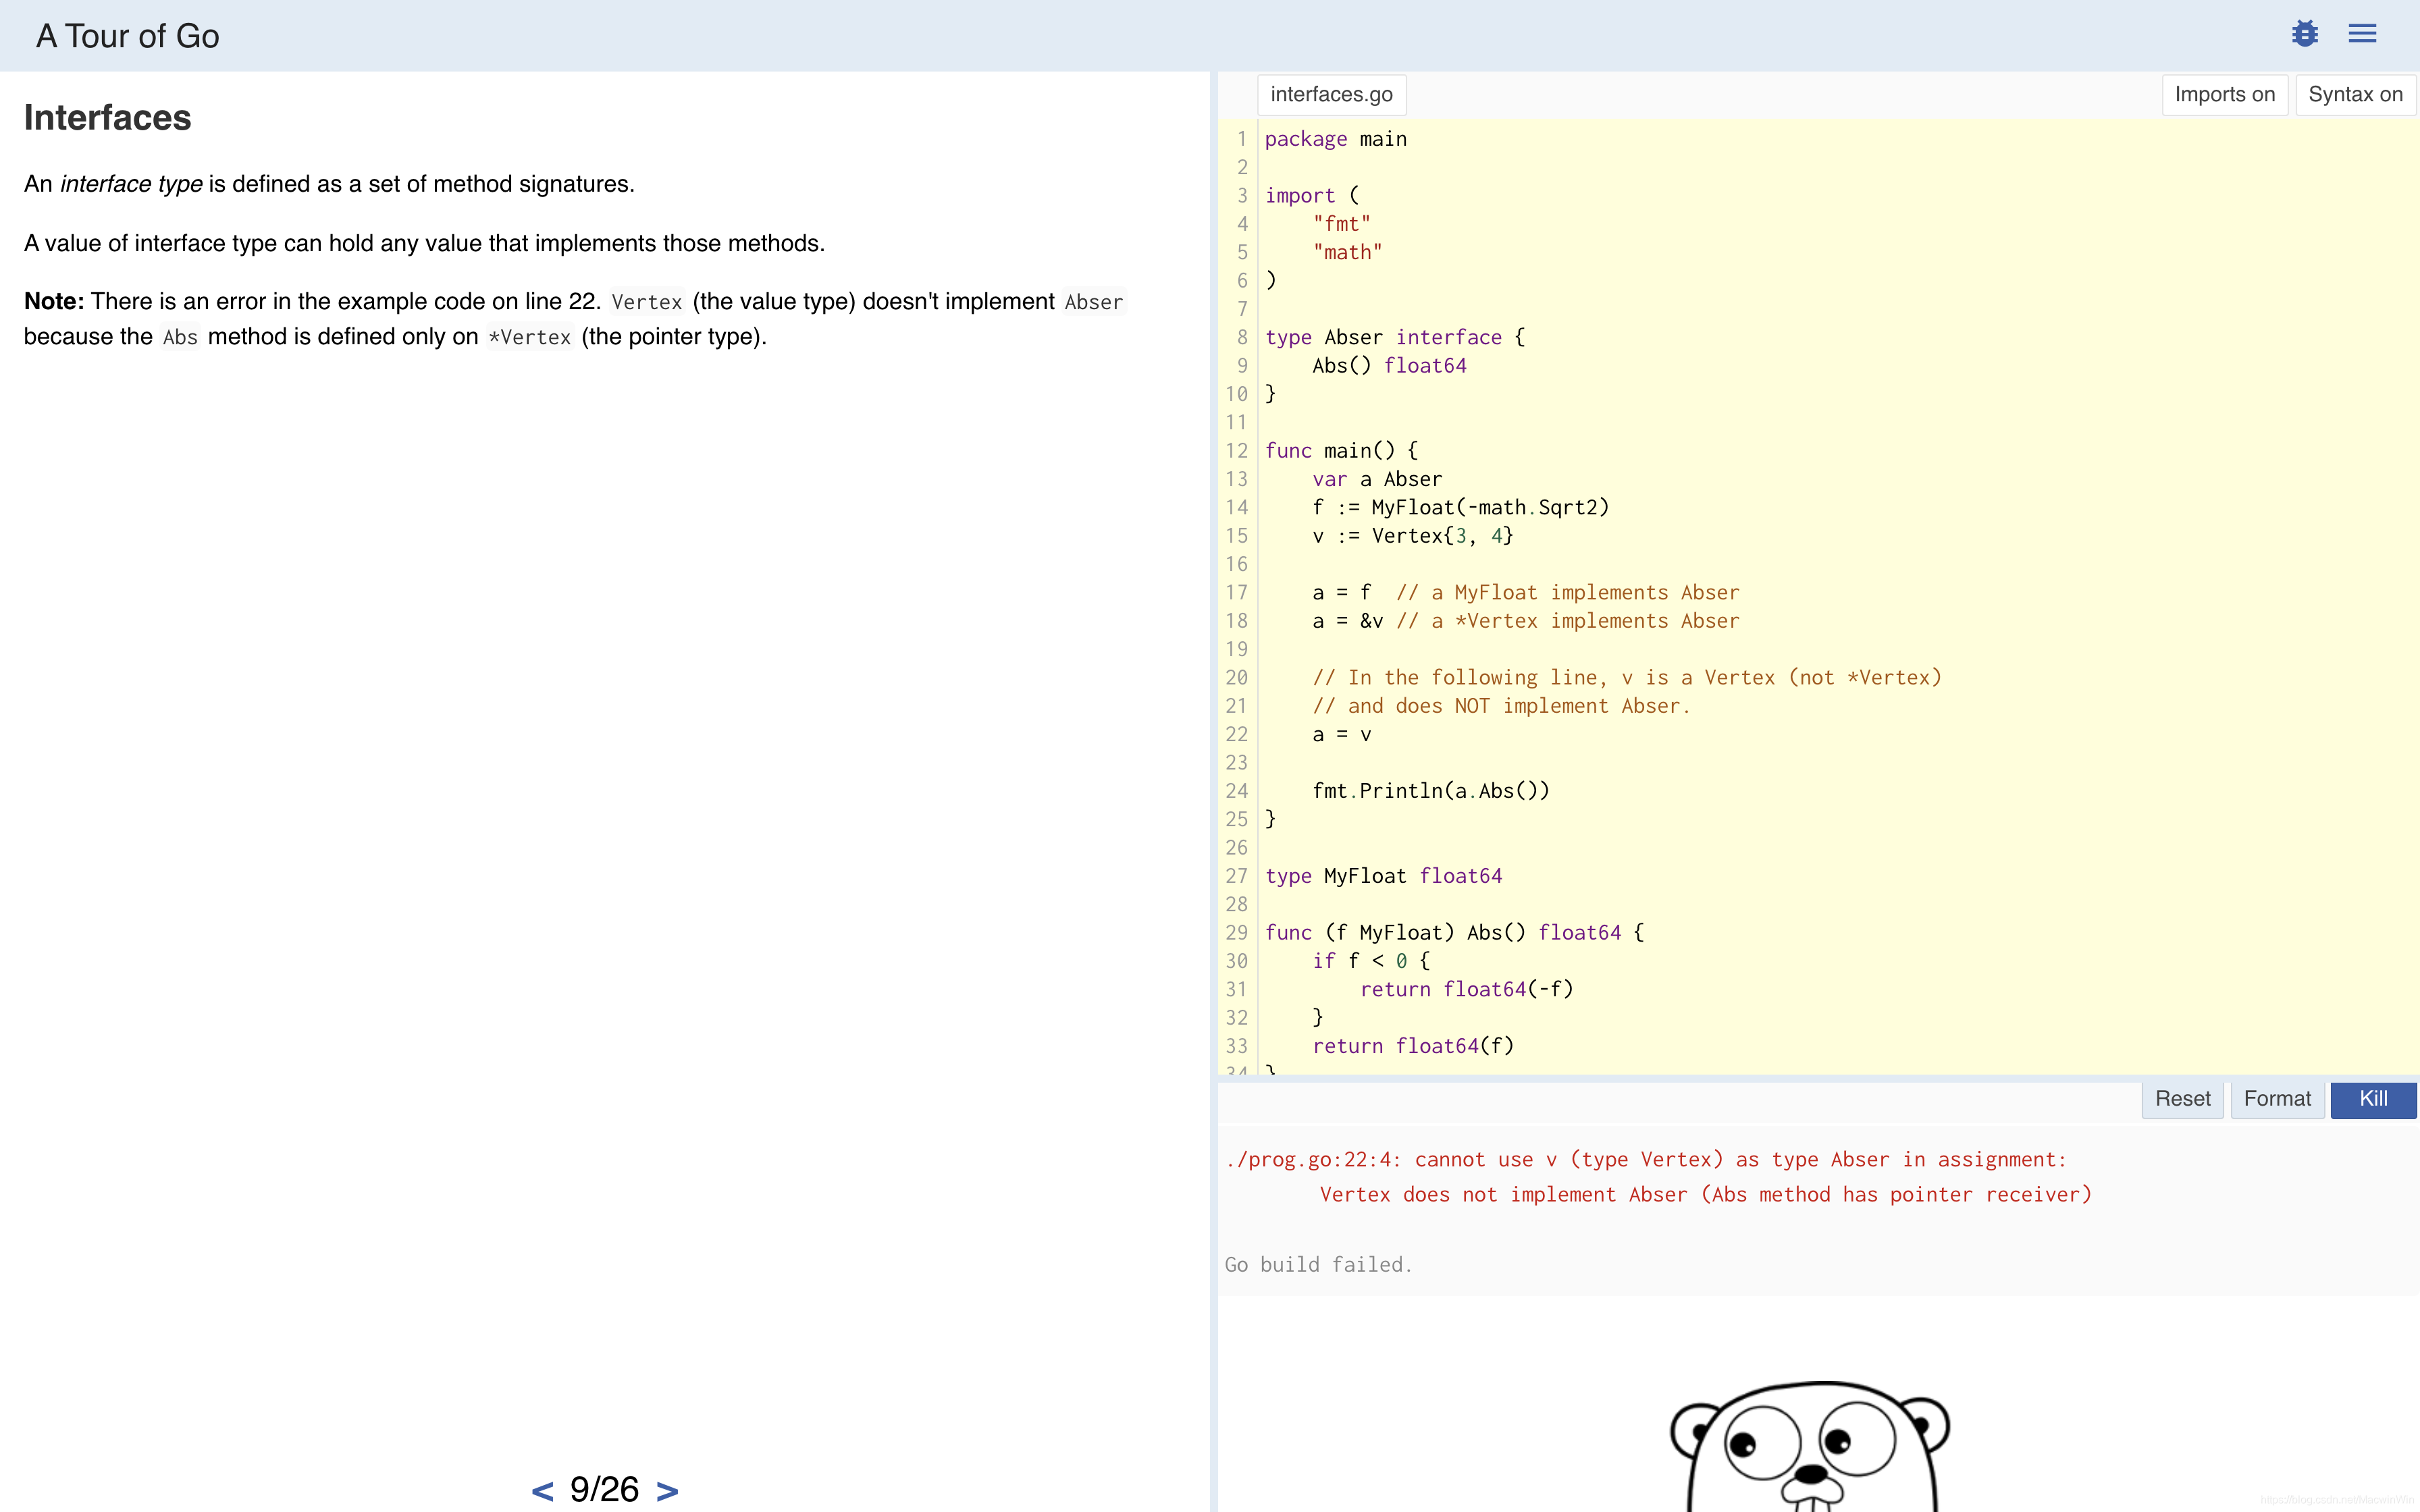Click line number 12 in gutter
This screenshot has height=1512, width=2420.
[1237, 451]
